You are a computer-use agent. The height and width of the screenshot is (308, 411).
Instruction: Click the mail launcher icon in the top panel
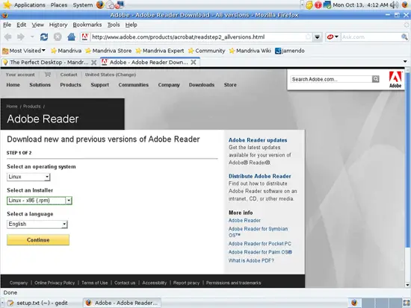111,4
